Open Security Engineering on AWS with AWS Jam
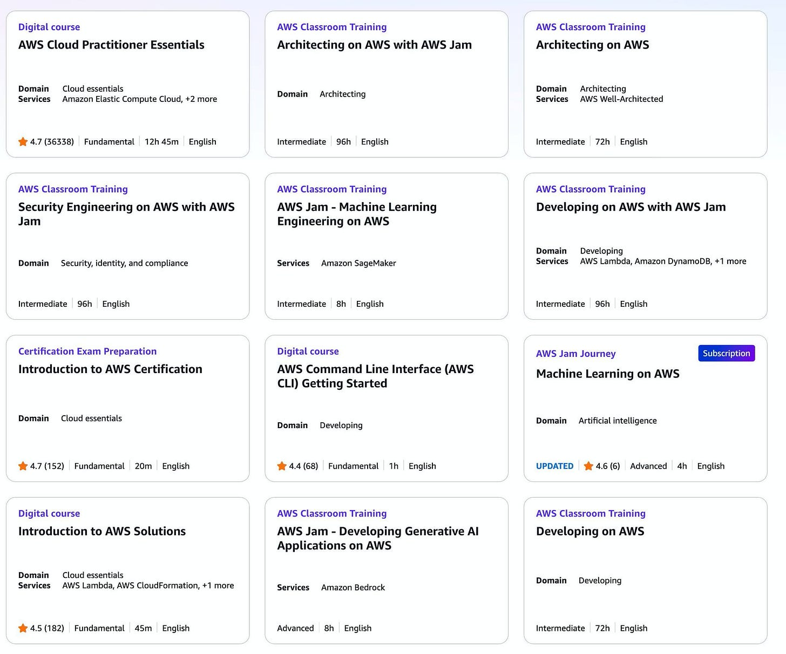The height and width of the screenshot is (654, 786). 126,214
